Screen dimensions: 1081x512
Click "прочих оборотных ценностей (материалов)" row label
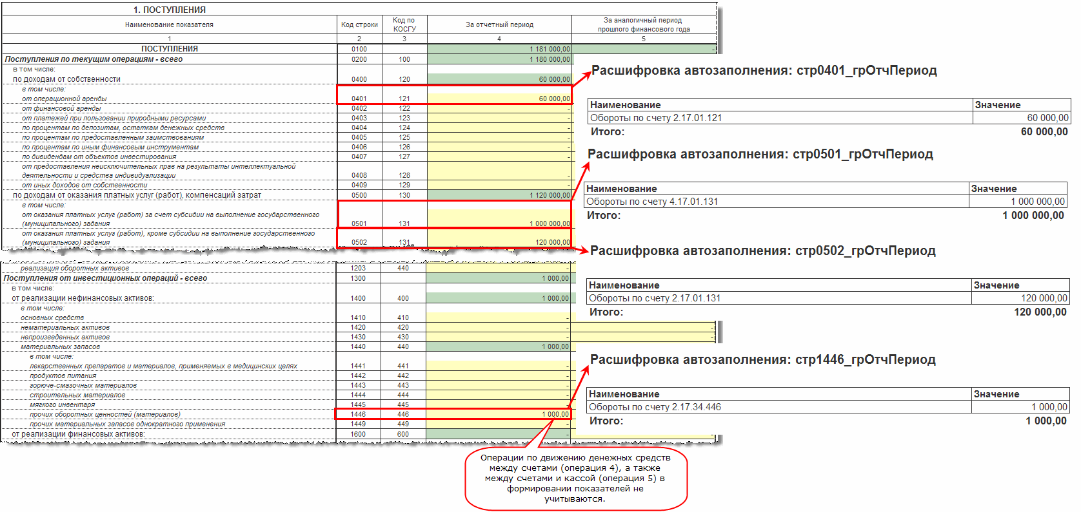coord(105,414)
